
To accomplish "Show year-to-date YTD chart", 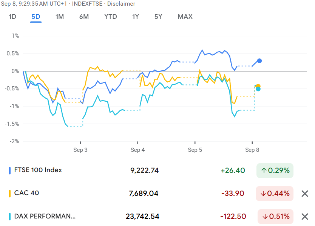I will click(111, 17).
